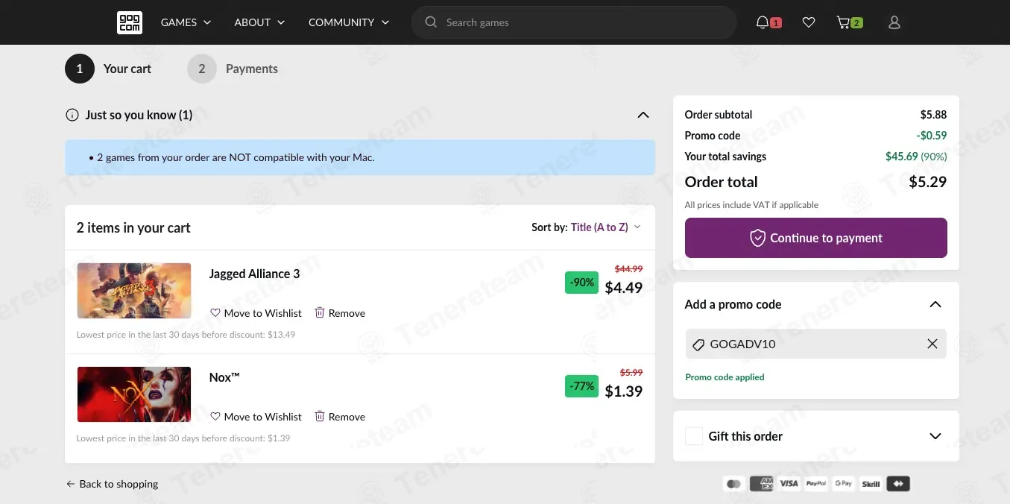The width and height of the screenshot is (1010, 504).
Task: Click the PayPal payment method icon
Action: pos(816,484)
